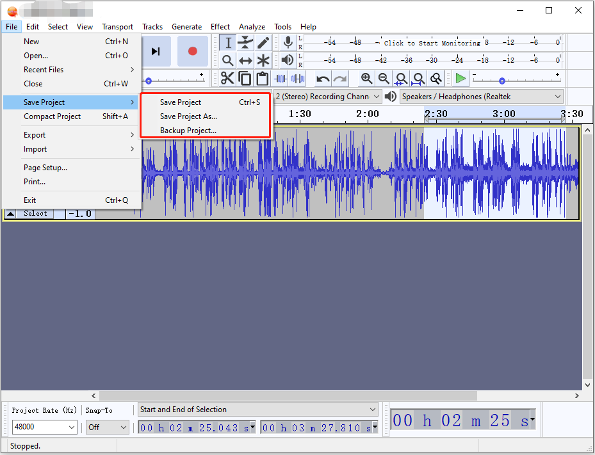Click the playback speed slider
This screenshot has height=455, width=595.
[x=502, y=81]
